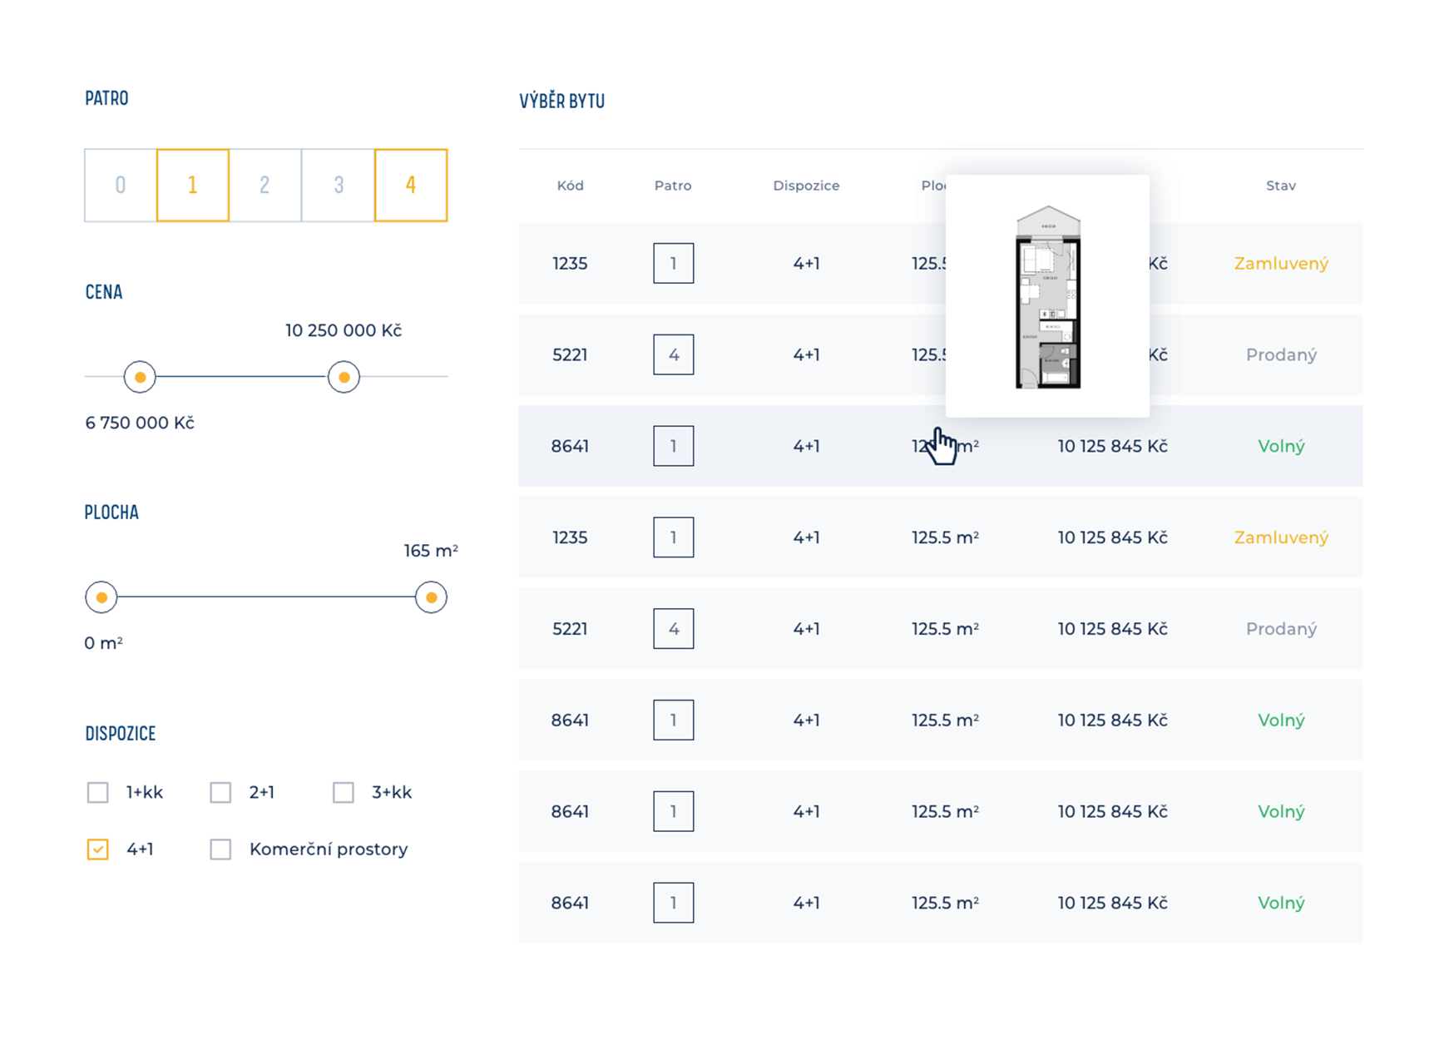The width and height of the screenshot is (1454, 1040).
Task: Check the 1+kk disposition checkbox
Action: coord(98,792)
